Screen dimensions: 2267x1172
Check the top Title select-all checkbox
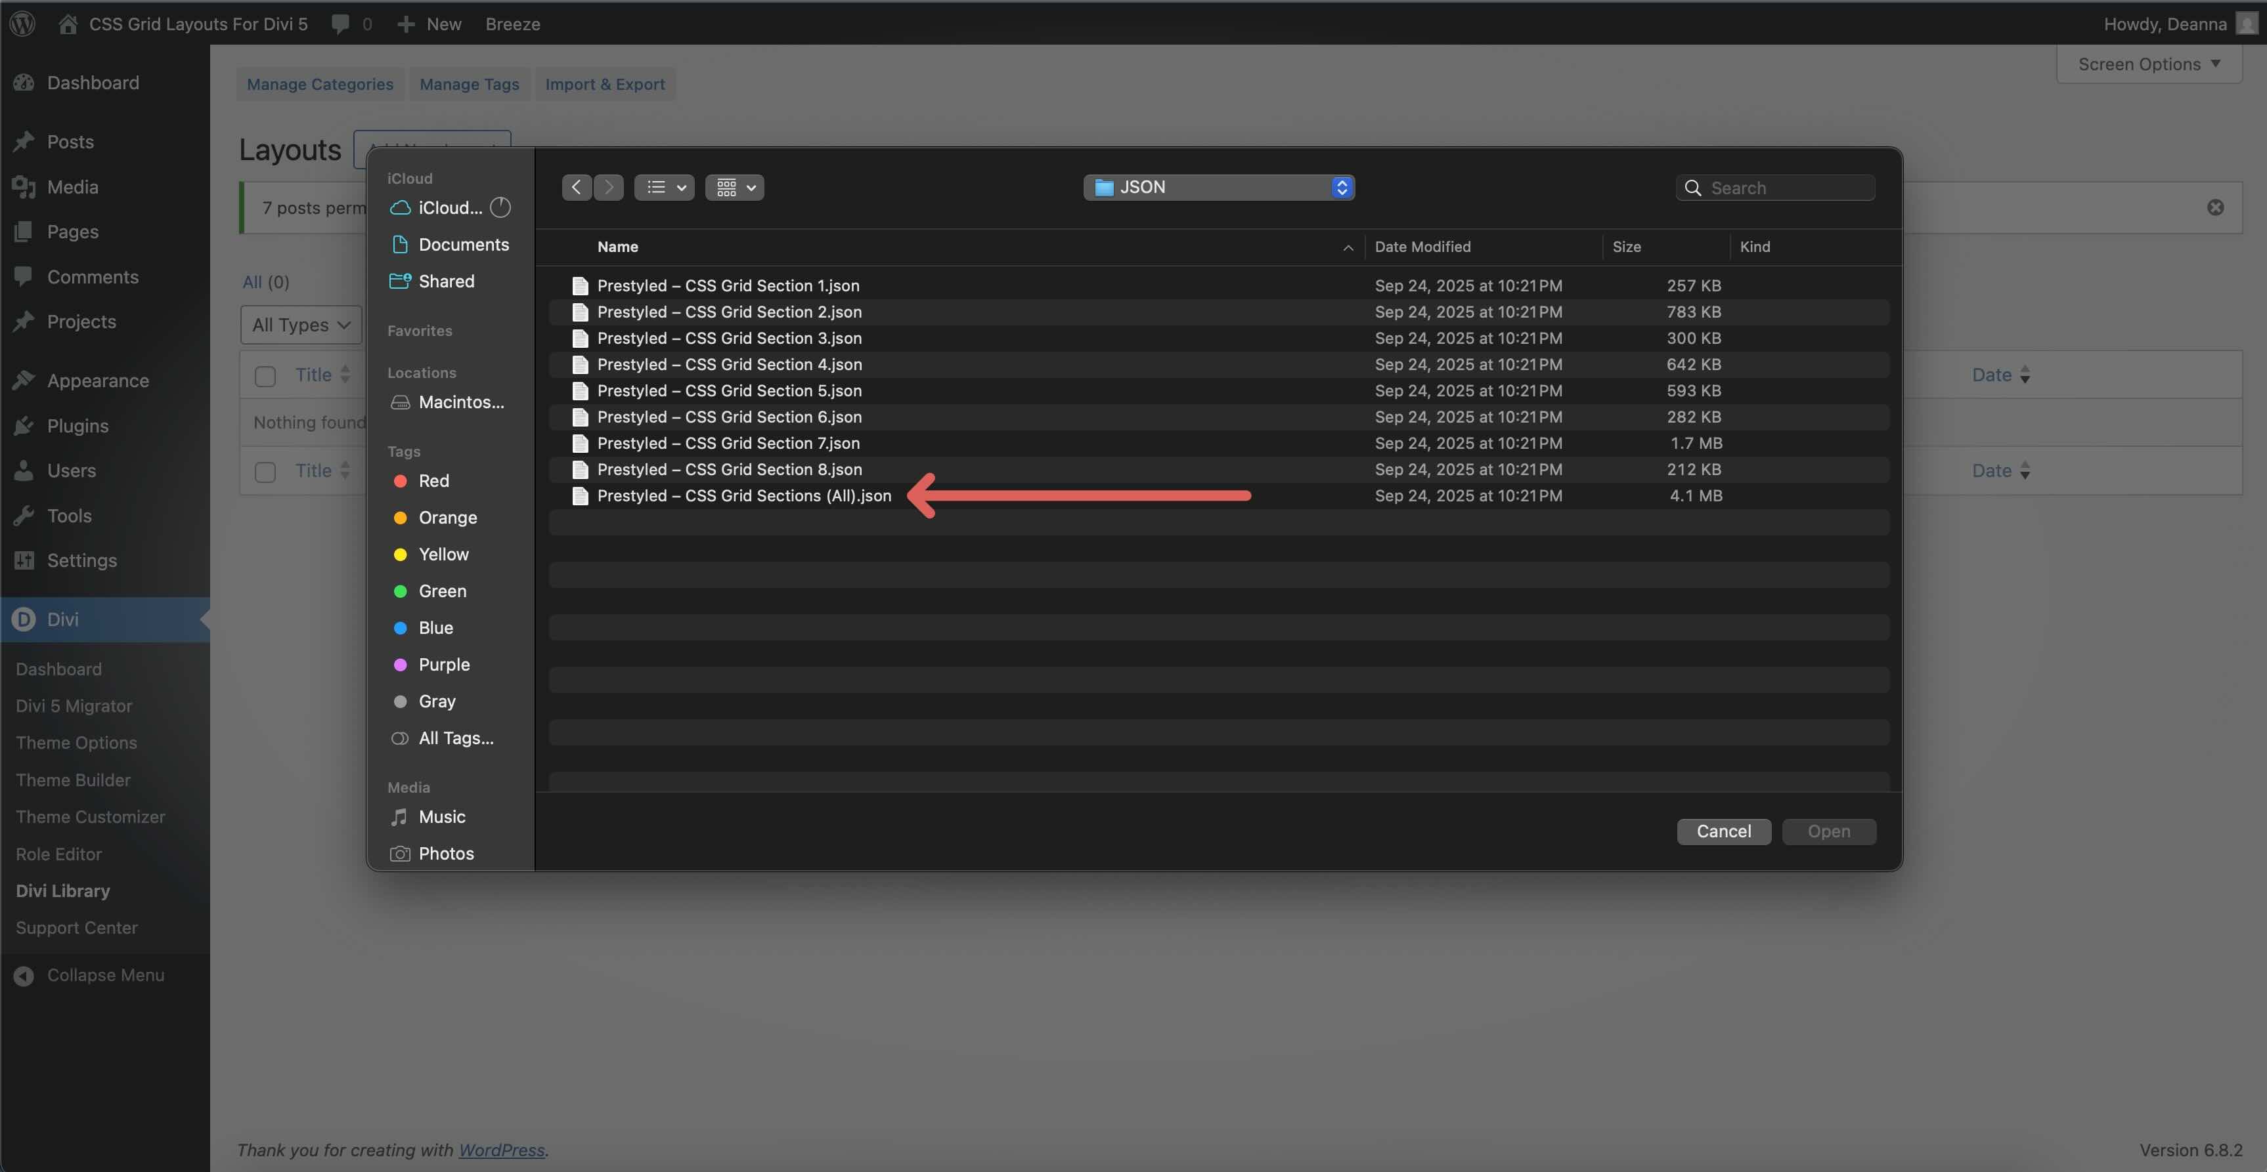point(265,376)
